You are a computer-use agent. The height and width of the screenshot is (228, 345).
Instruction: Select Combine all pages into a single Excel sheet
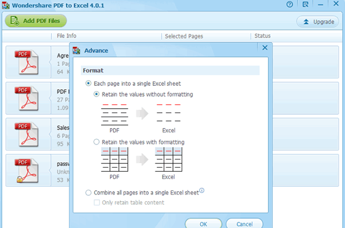click(x=88, y=193)
